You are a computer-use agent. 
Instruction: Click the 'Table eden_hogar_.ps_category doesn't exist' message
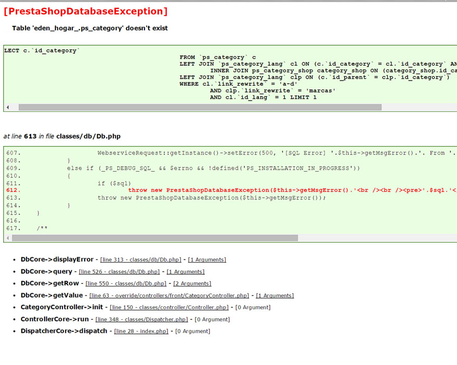coord(90,28)
